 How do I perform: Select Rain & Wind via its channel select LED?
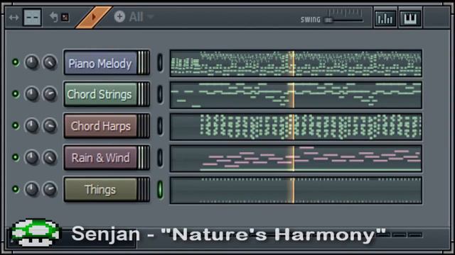pos(160,157)
